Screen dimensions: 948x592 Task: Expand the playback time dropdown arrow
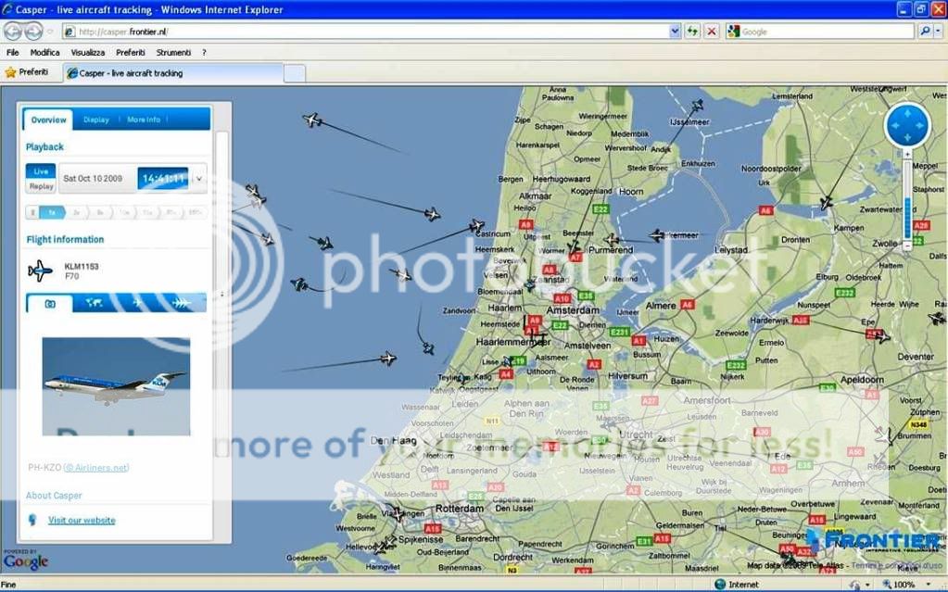pos(198,179)
